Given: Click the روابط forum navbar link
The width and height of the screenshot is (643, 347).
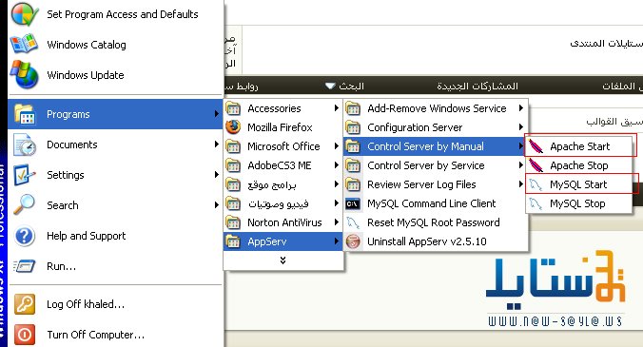Looking at the screenshot, I should (242, 87).
